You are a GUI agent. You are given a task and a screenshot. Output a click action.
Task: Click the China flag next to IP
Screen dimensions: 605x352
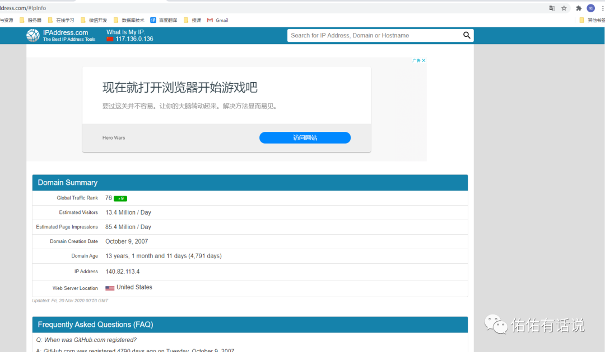tap(110, 39)
